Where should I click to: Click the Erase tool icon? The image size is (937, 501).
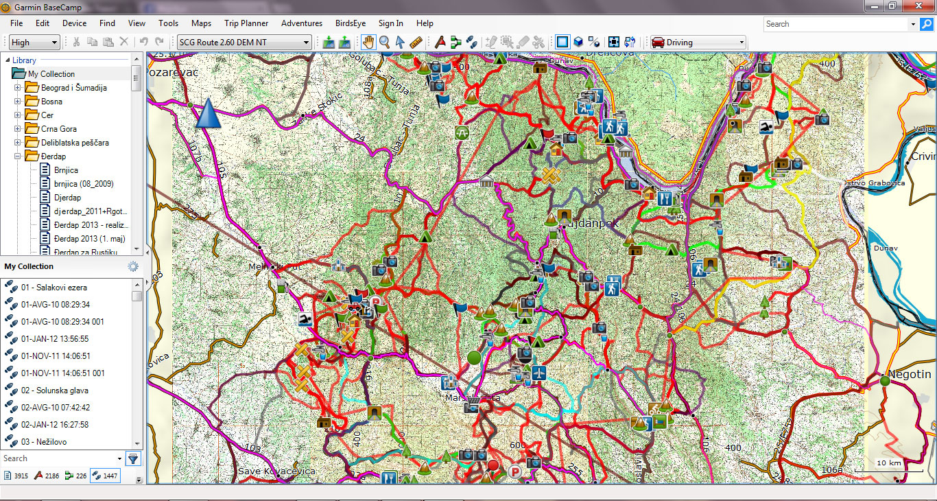(x=522, y=43)
